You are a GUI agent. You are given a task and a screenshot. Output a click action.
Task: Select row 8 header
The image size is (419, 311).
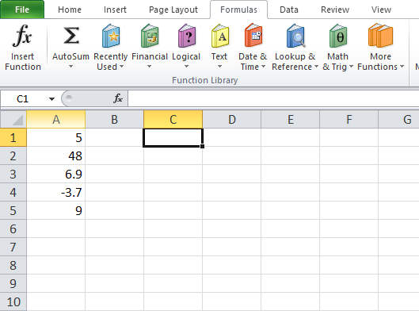coord(13,265)
